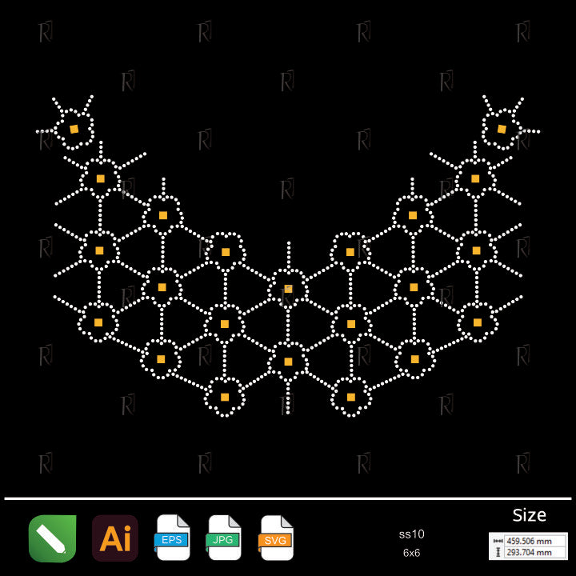Choose the JPG file format icon
The image size is (576, 576).
pos(224,538)
